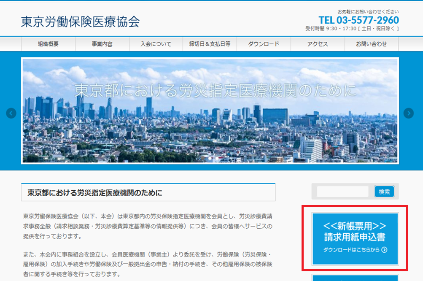
Task: Open 締切日＆支払日等 menu item
Action: pyautogui.click(x=210, y=44)
